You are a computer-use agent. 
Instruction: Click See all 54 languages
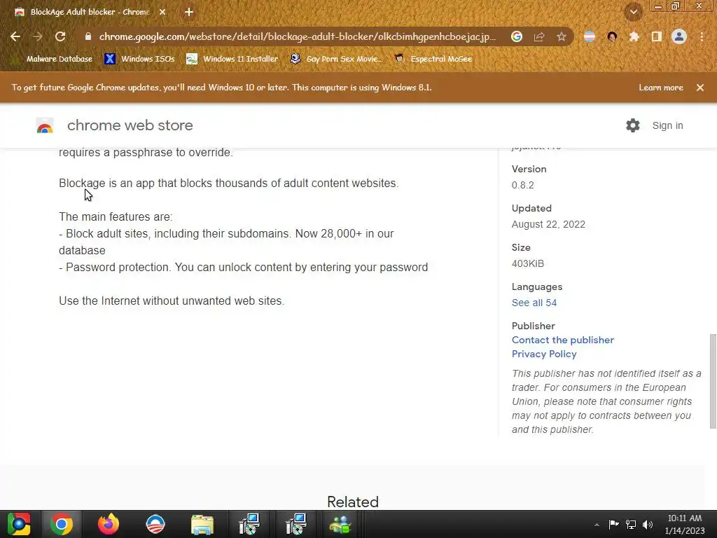click(x=534, y=303)
